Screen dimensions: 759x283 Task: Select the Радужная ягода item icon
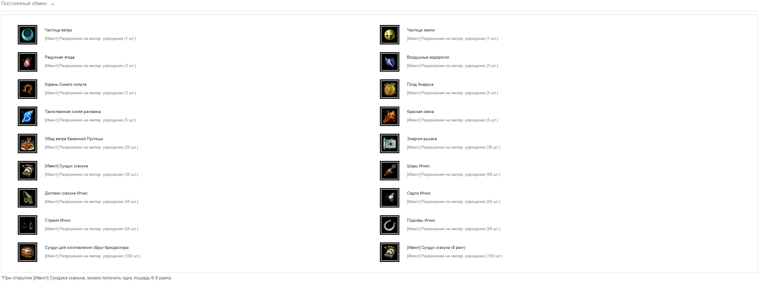[28, 62]
